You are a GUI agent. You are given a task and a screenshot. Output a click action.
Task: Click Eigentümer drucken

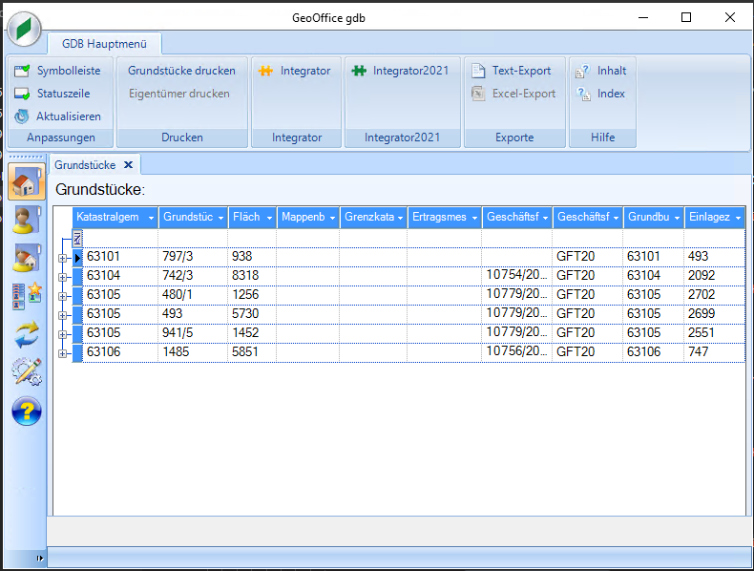178,94
